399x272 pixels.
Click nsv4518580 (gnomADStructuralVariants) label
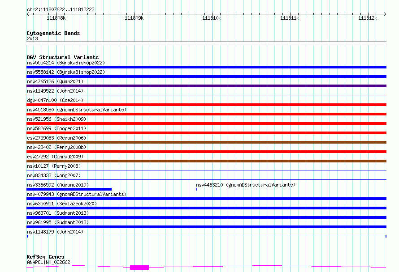tap(77, 110)
